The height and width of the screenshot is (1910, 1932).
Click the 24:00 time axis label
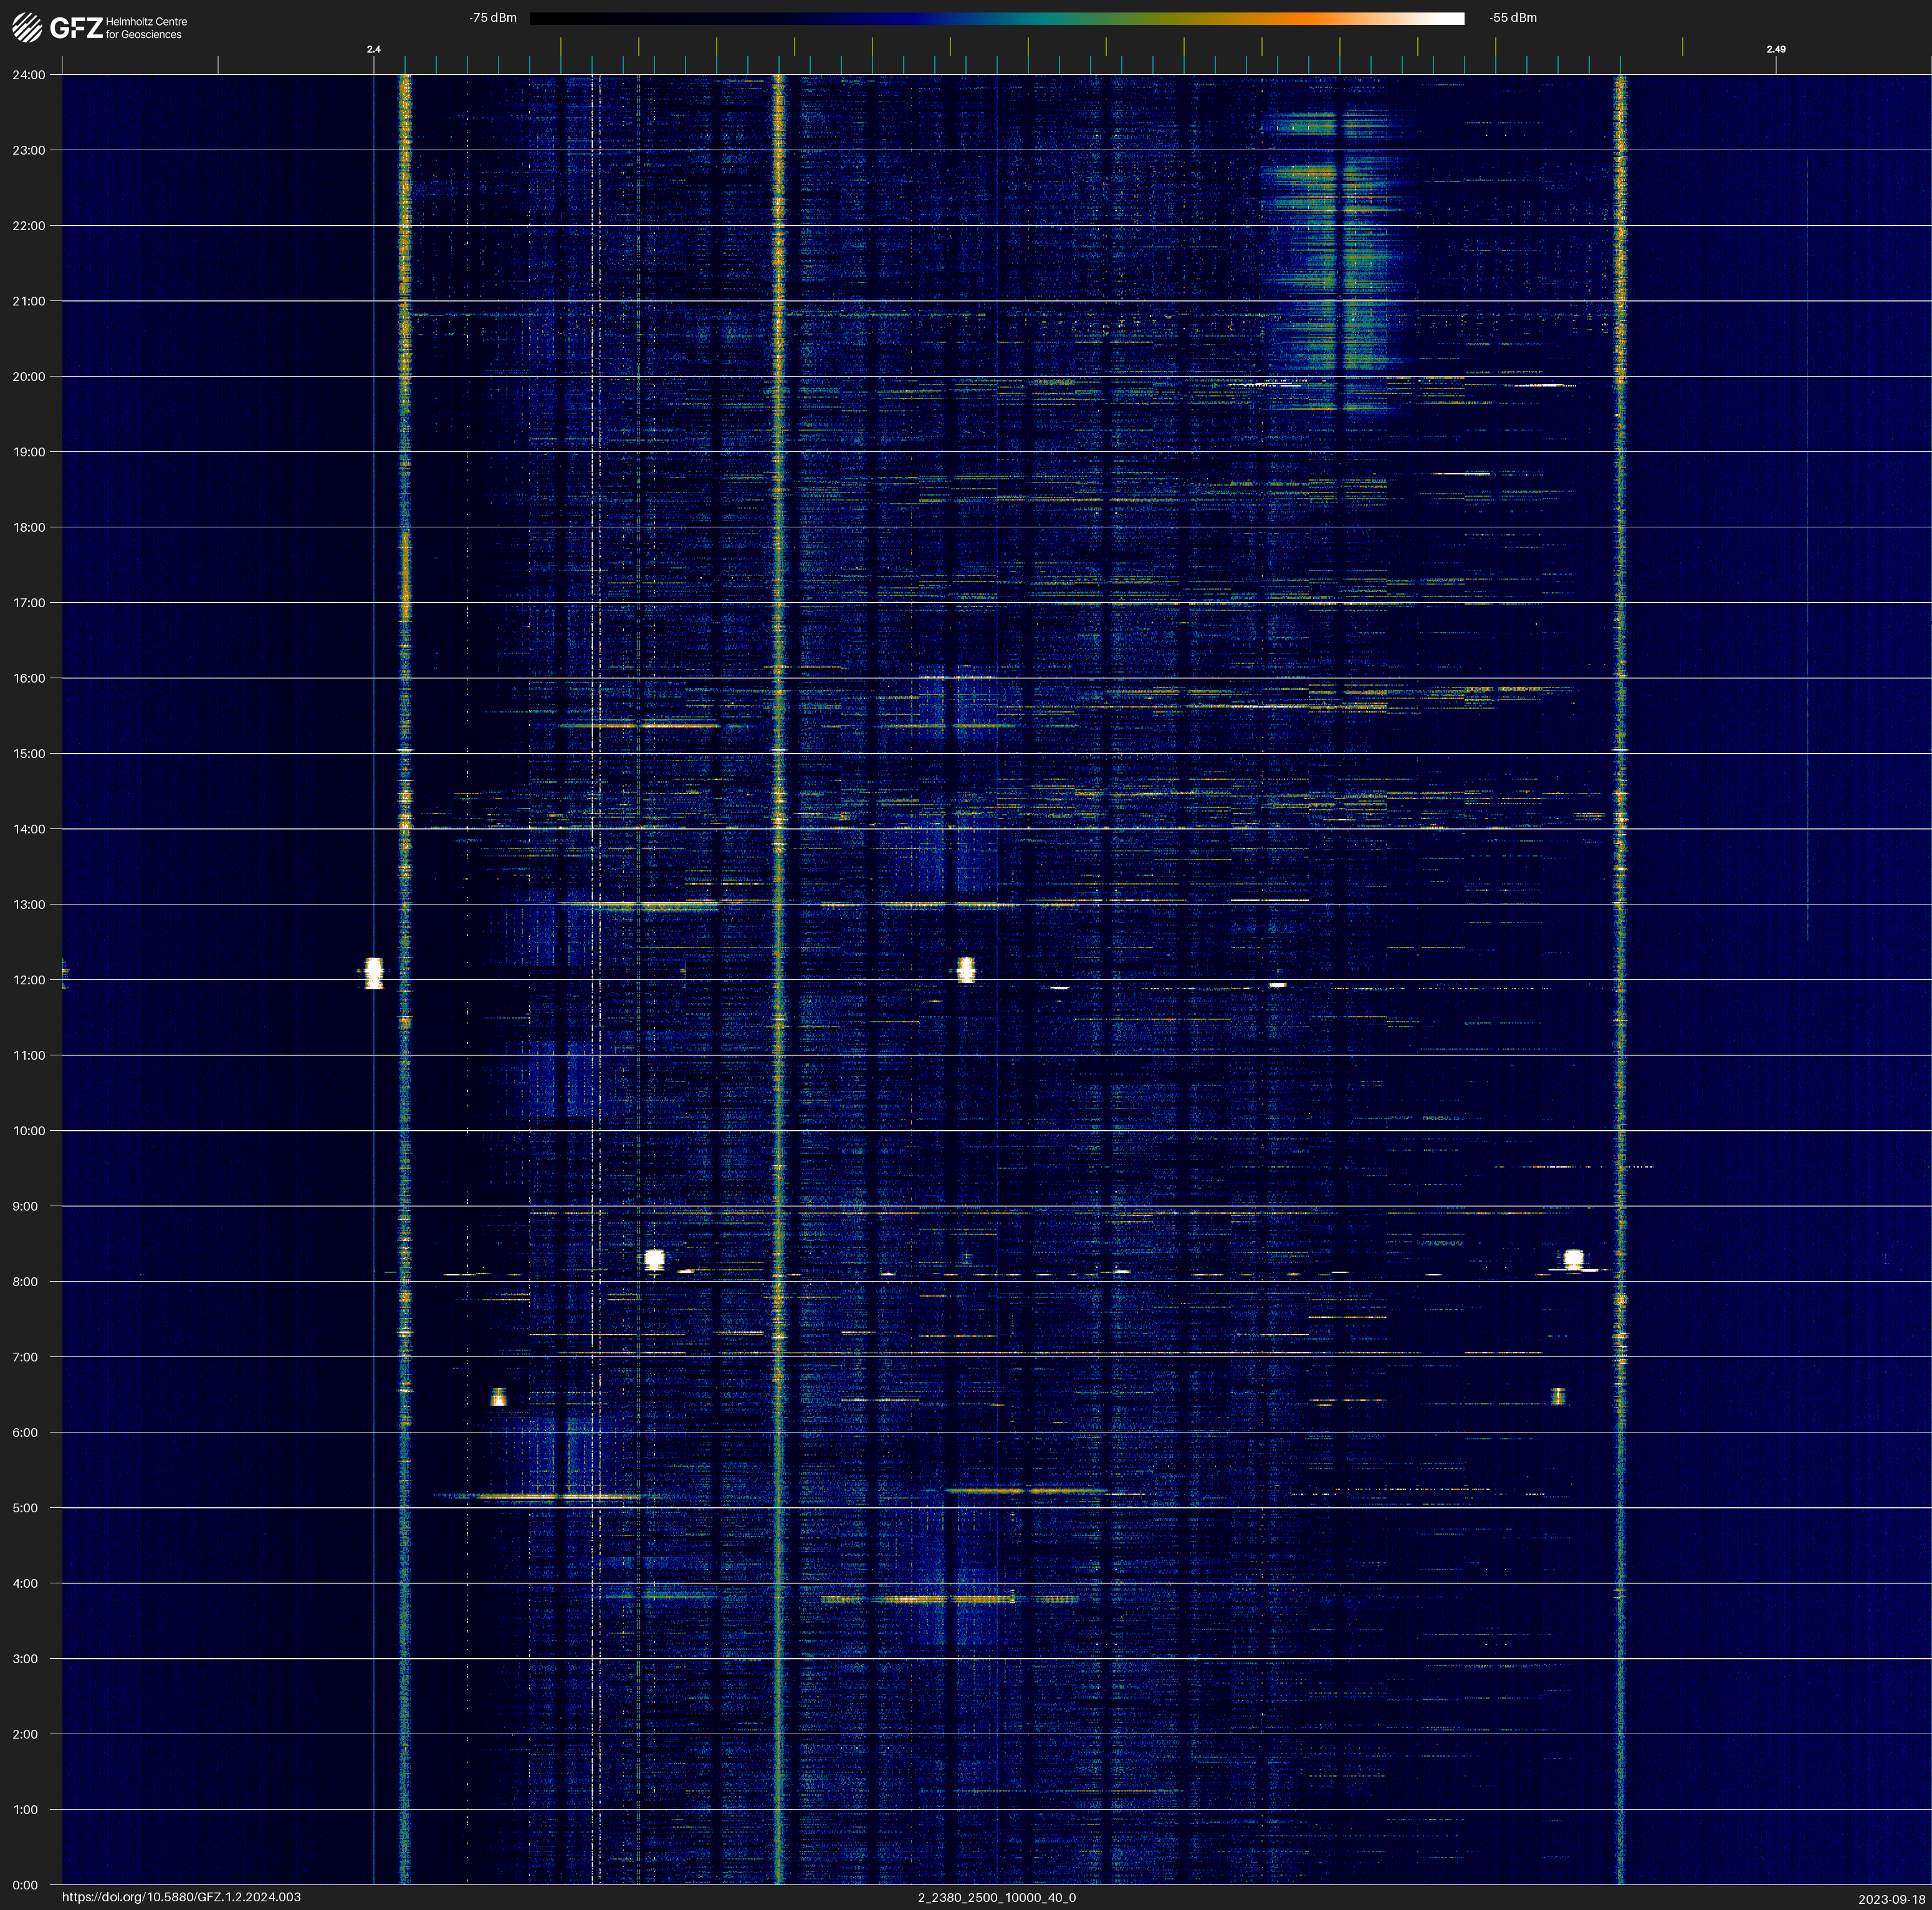[29, 75]
